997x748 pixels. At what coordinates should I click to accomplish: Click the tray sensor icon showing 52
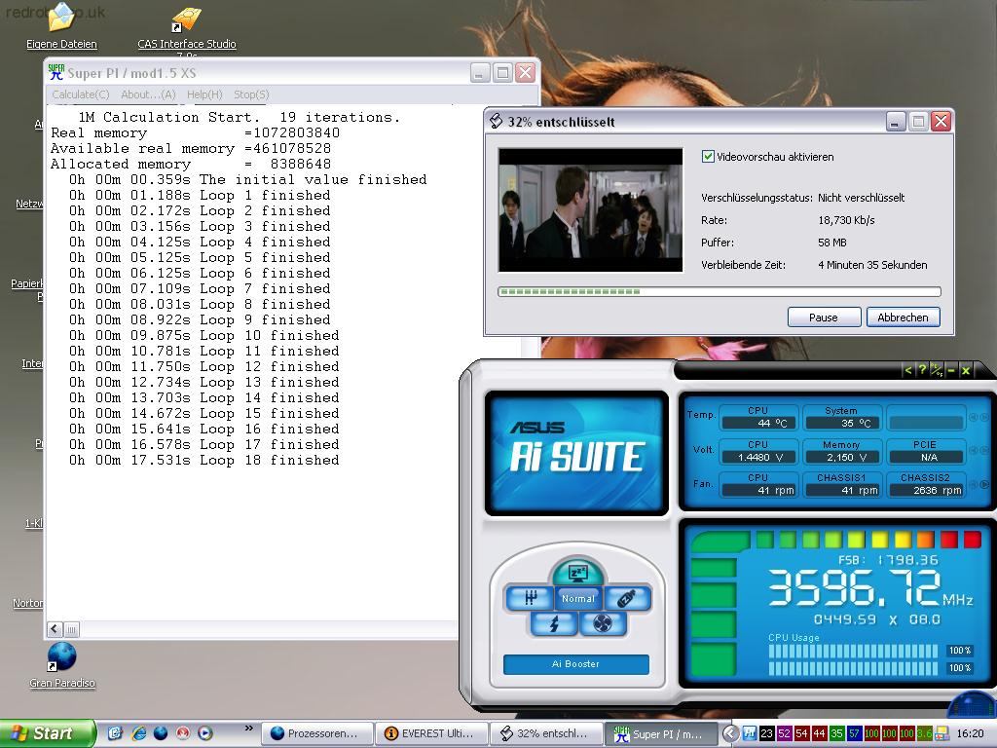pos(784,733)
